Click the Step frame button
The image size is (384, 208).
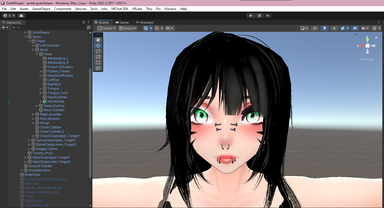pyautogui.click(x=268, y=16)
